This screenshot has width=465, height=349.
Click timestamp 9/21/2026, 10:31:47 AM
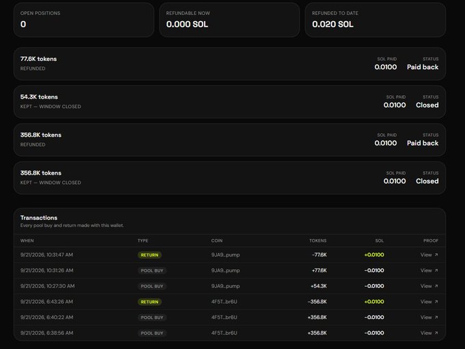click(46, 255)
